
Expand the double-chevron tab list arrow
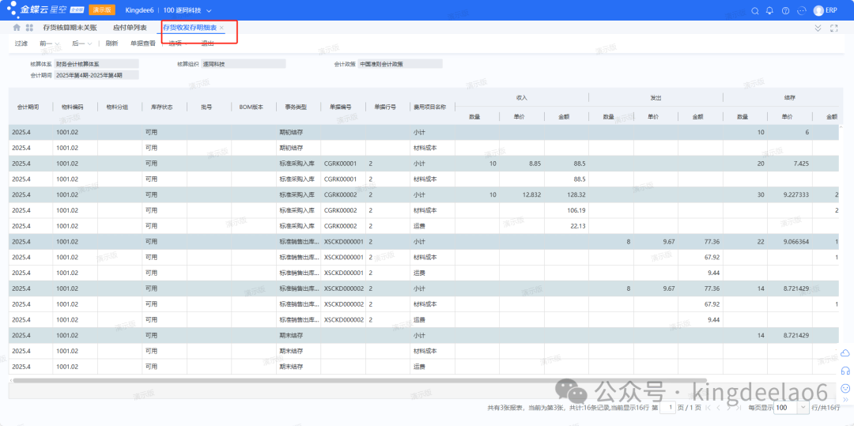click(x=818, y=28)
